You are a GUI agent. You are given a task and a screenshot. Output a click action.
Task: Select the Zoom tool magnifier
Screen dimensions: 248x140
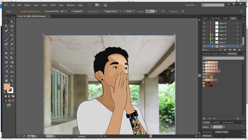(x=12, y=80)
